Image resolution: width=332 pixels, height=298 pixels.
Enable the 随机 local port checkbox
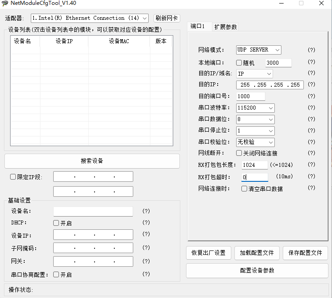point(239,63)
